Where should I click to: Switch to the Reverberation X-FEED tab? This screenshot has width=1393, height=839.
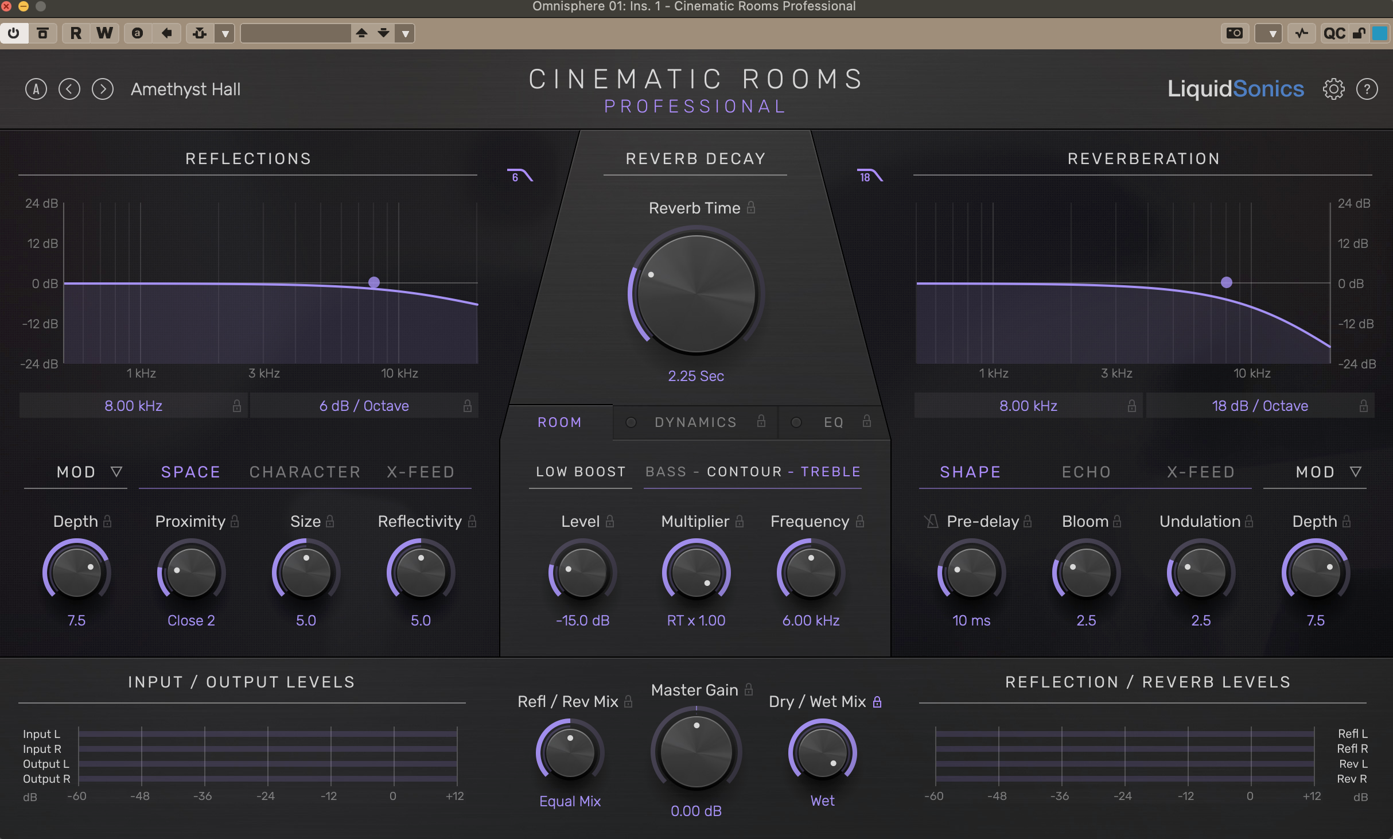click(x=1201, y=472)
